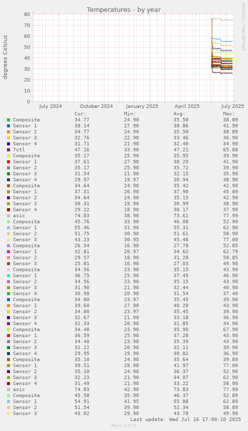Viewport: 248px width, 431px height.
Task: Click the maximum value 52.85
Action: (231, 246)
